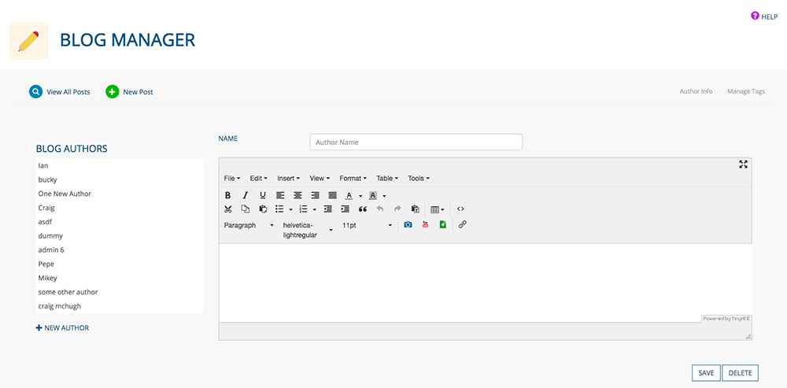Open the table insert dropdown

(438, 209)
